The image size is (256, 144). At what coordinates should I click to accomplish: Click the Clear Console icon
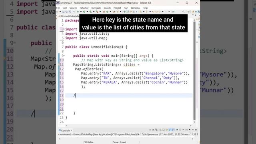coord(161,130)
